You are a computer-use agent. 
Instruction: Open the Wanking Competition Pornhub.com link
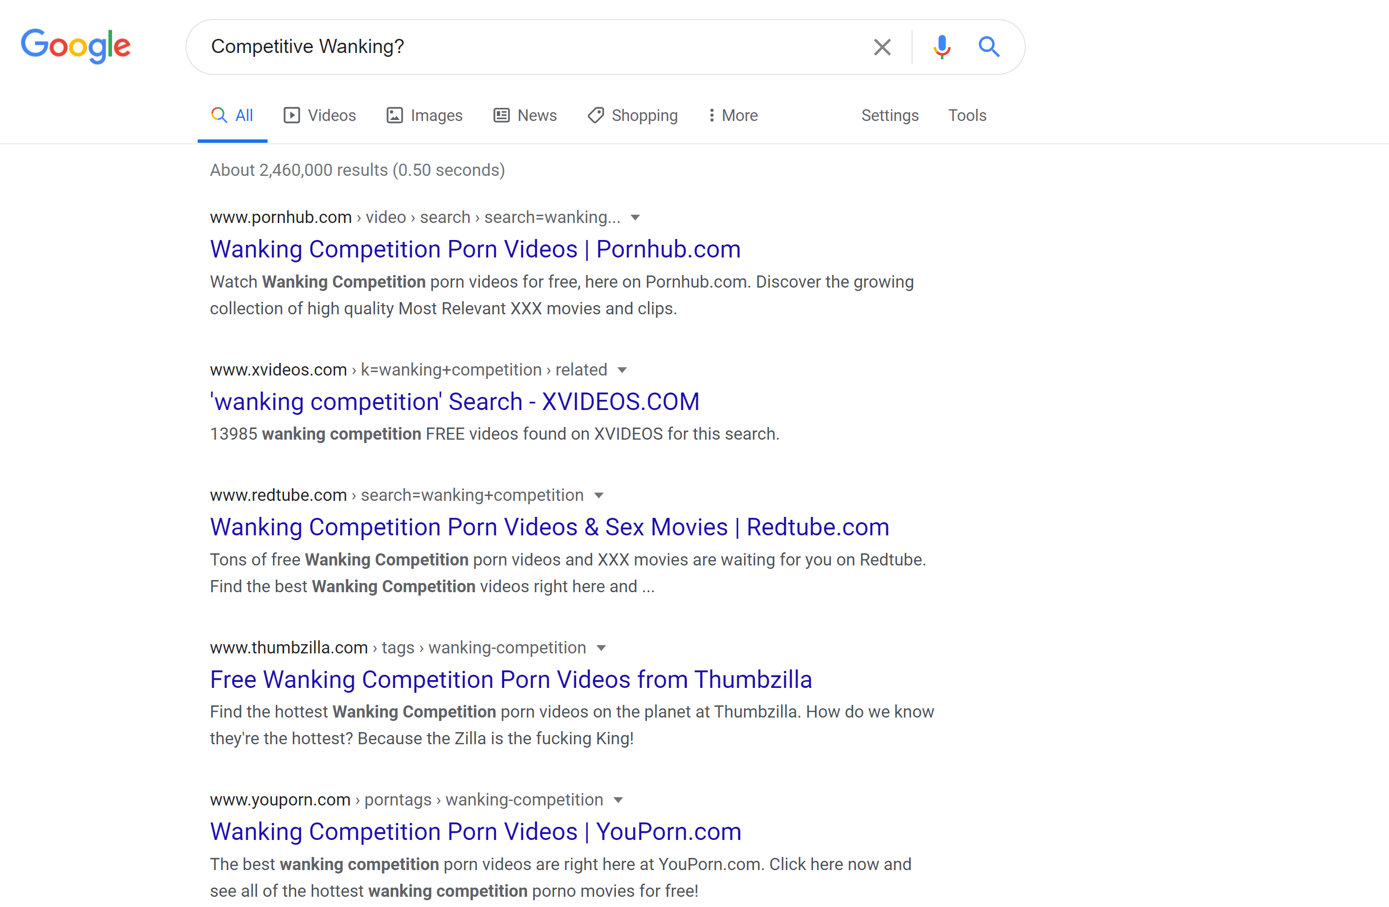475,249
